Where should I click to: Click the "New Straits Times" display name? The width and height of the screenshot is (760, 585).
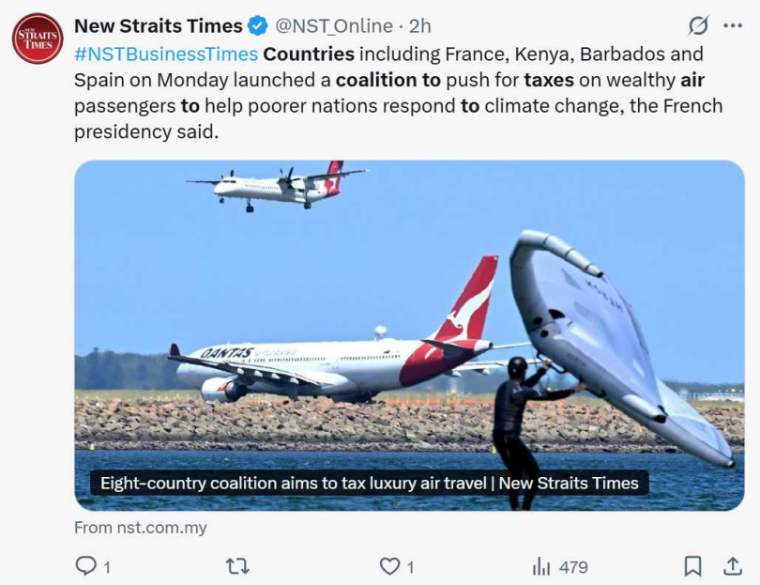click(x=158, y=26)
